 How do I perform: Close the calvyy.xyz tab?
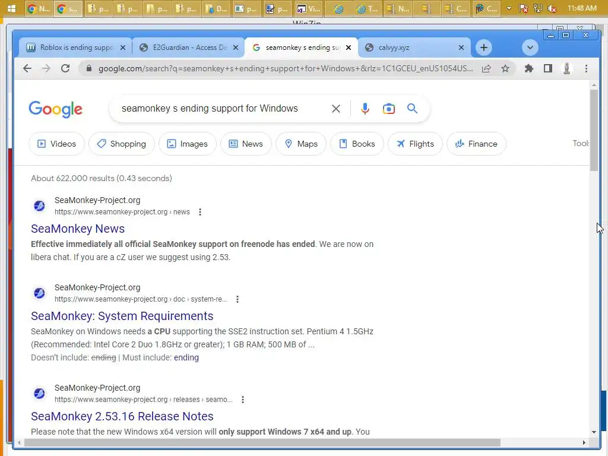point(461,47)
